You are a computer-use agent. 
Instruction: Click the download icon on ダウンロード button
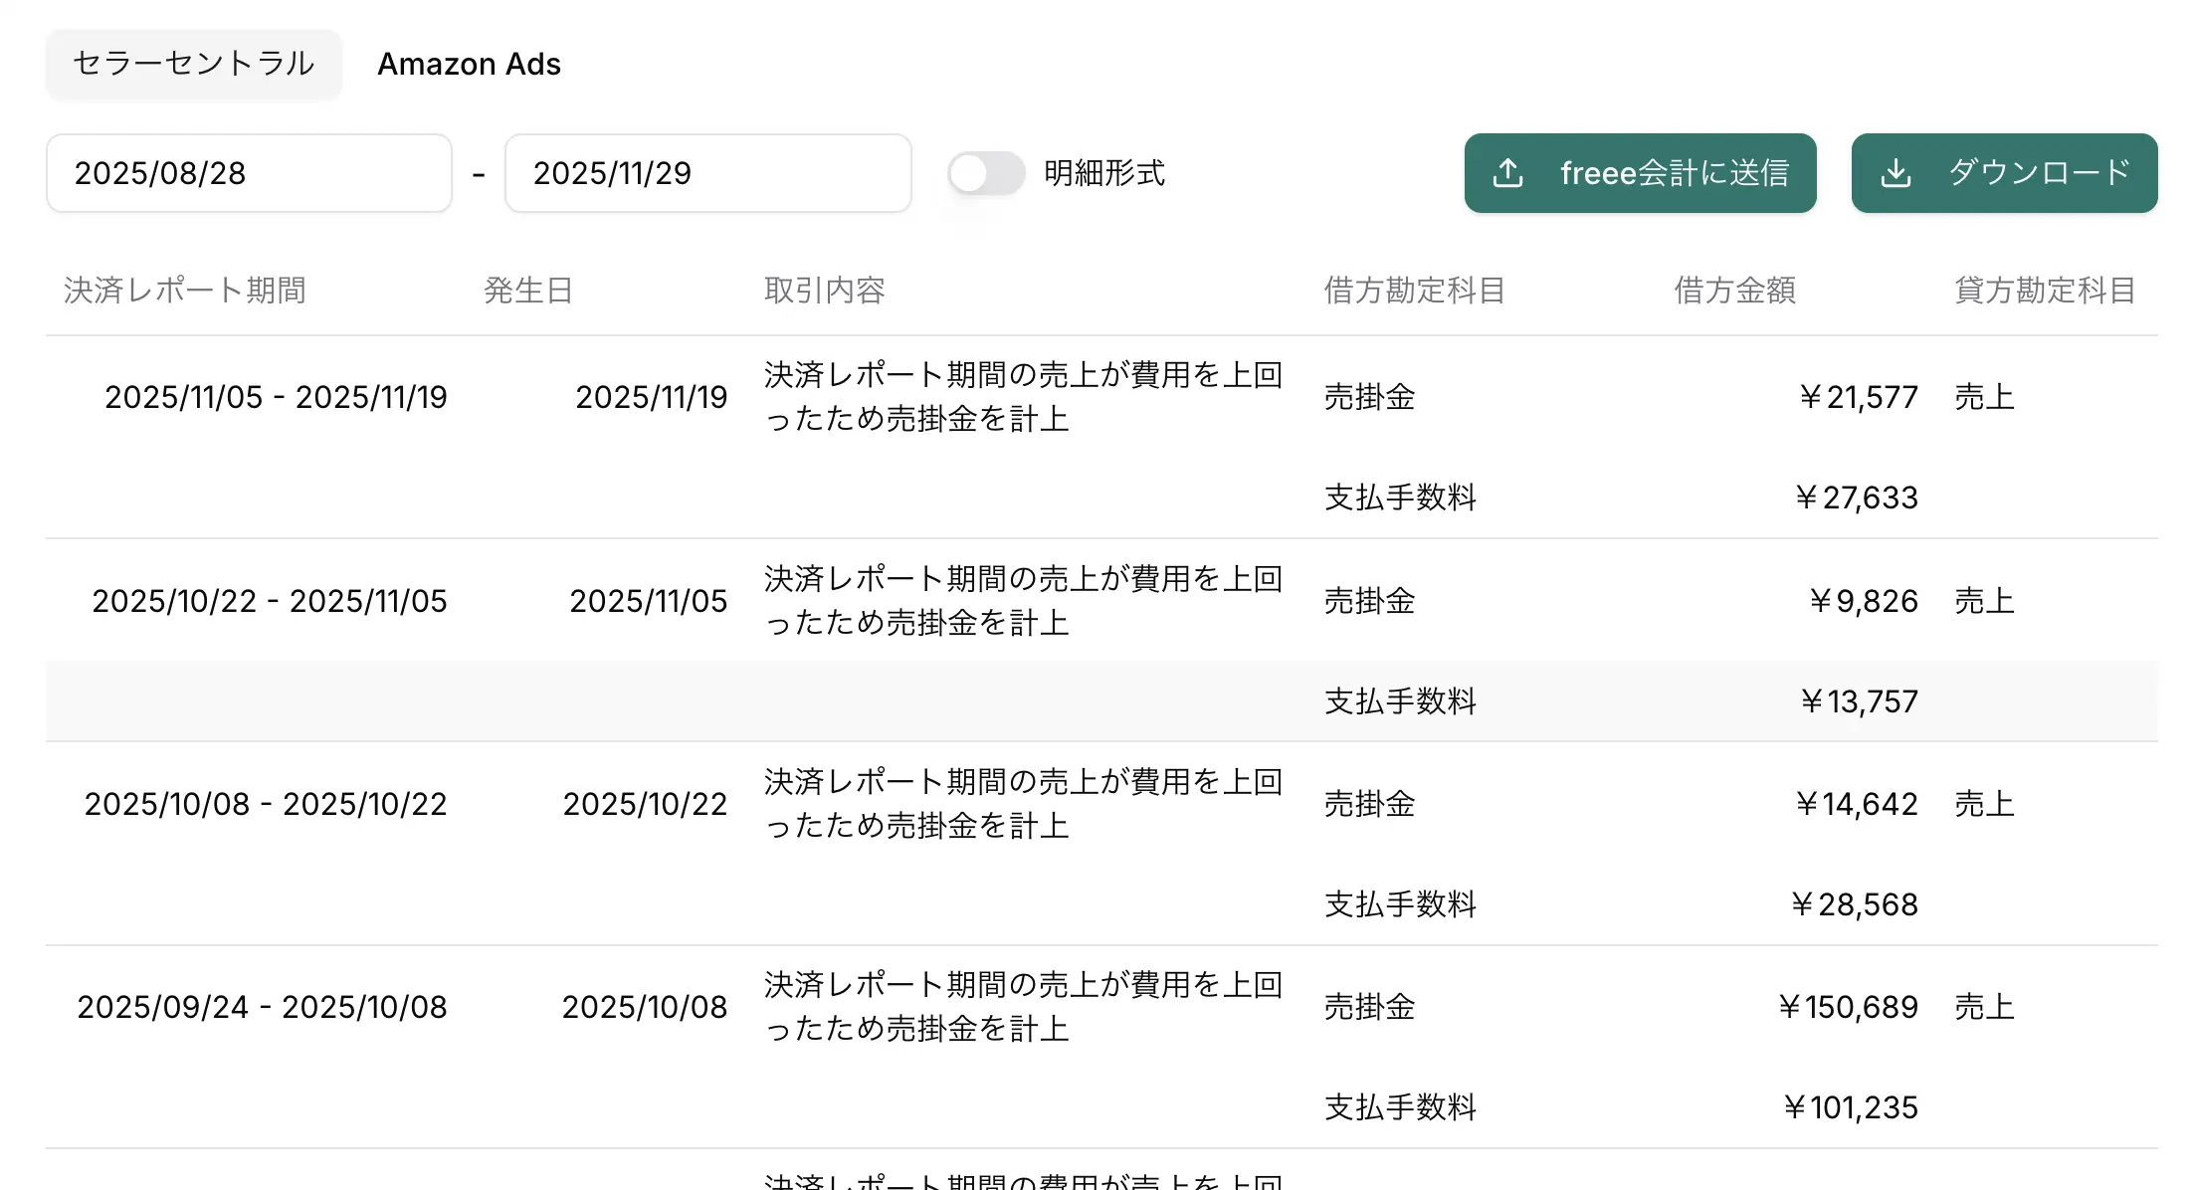1896,172
